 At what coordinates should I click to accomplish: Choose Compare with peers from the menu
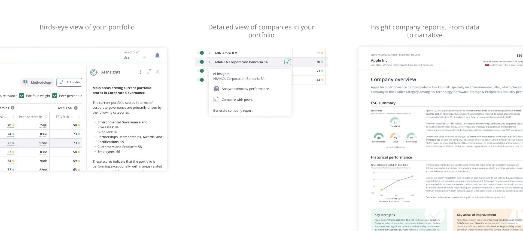(237, 100)
